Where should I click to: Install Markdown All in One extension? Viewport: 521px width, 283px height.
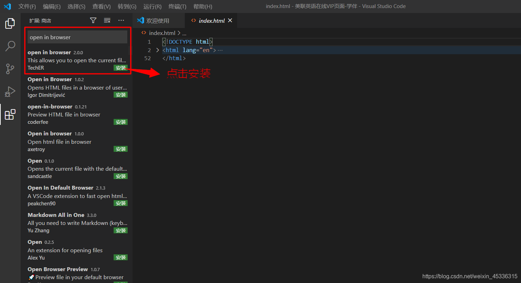121,231
